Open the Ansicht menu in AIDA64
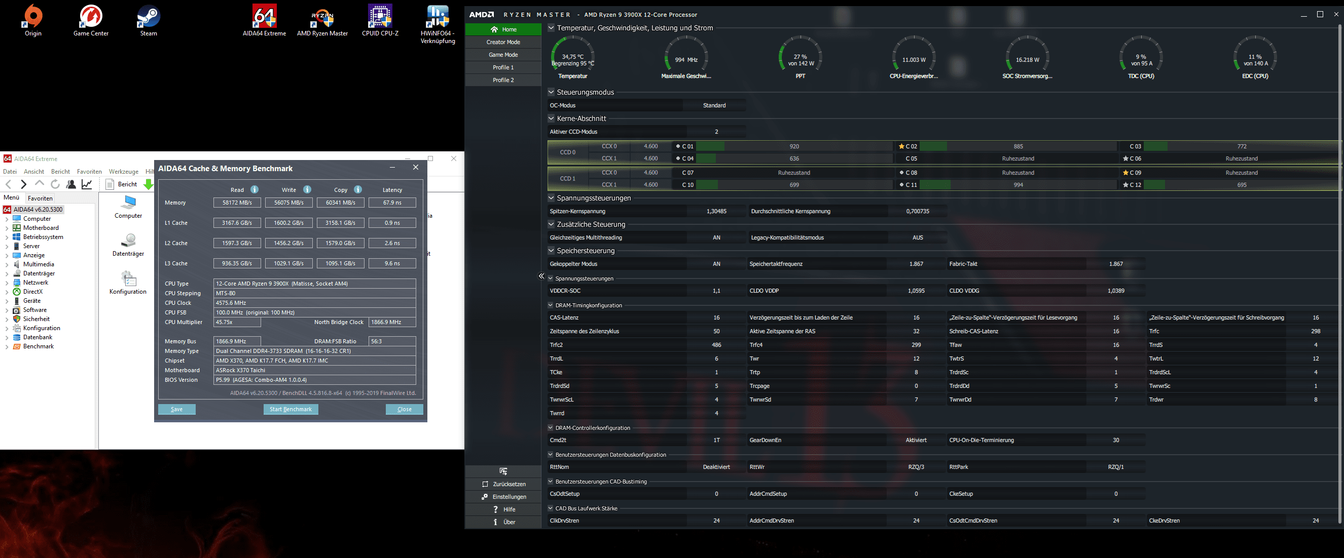Image resolution: width=1344 pixels, height=558 pixels. pos(34,172)
